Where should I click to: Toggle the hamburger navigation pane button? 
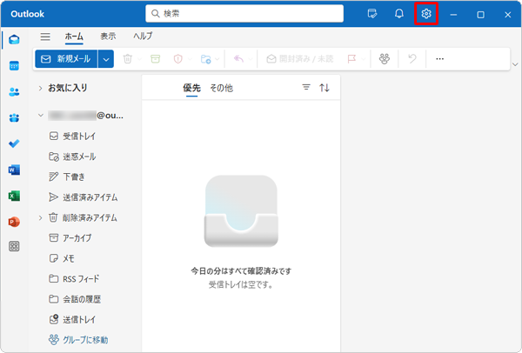point(45,37)
